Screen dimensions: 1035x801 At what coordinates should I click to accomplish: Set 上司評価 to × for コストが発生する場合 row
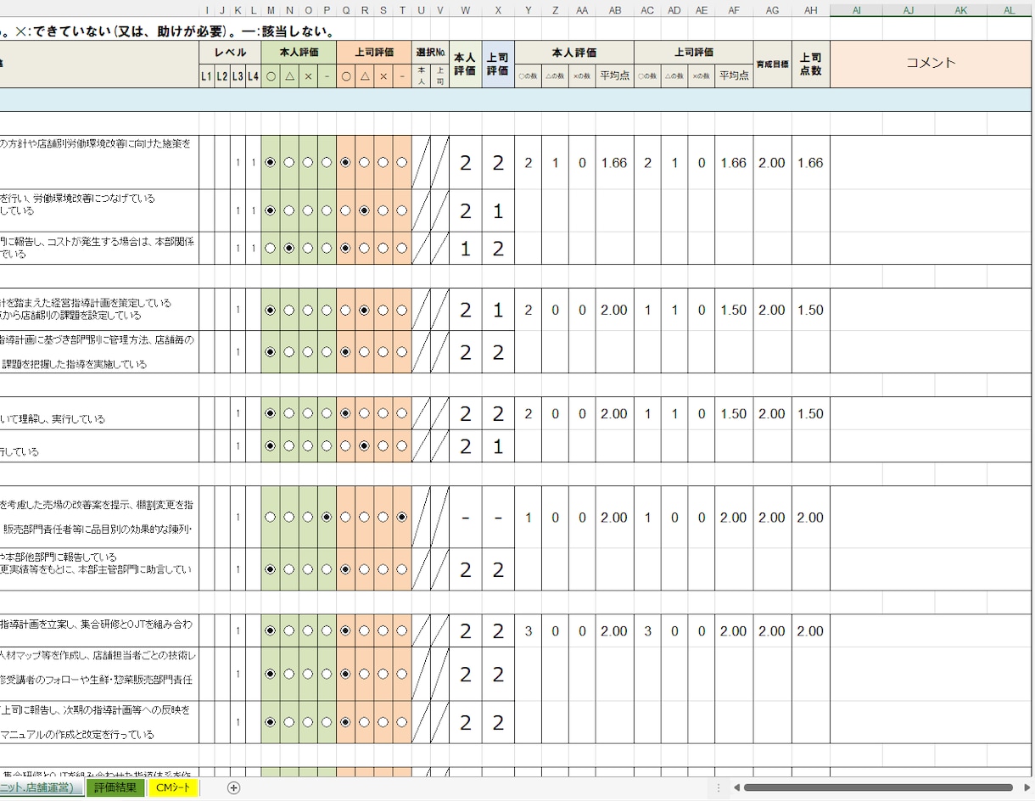pos(383,249)
